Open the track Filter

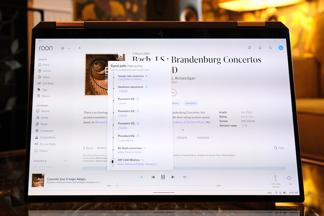coord(279,148)
